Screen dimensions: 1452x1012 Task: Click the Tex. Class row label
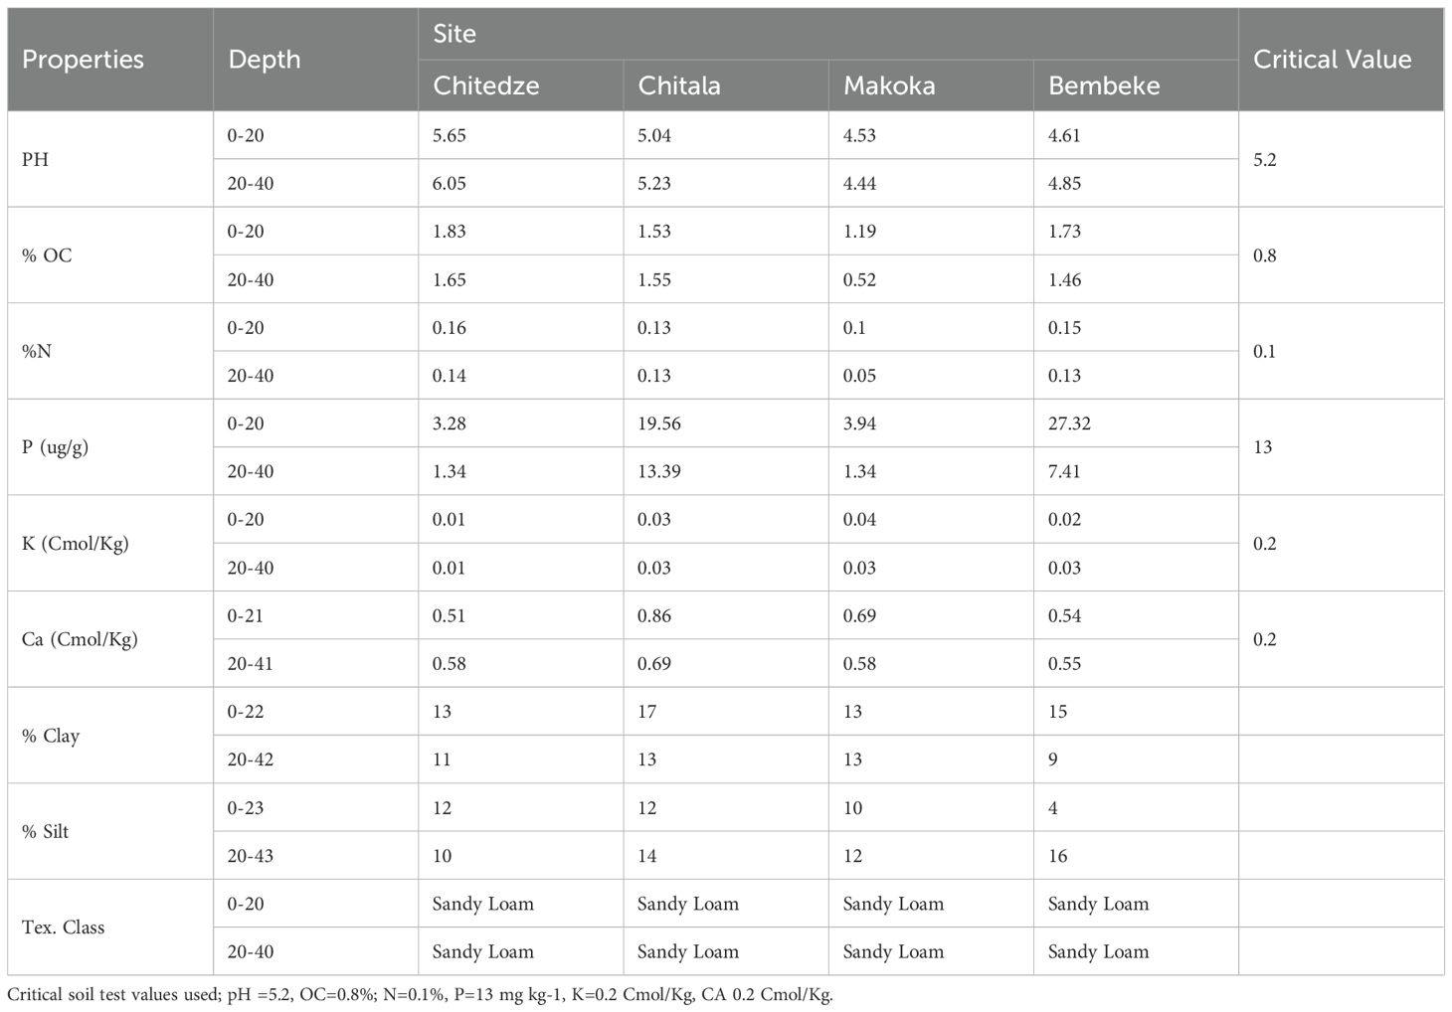63,928
